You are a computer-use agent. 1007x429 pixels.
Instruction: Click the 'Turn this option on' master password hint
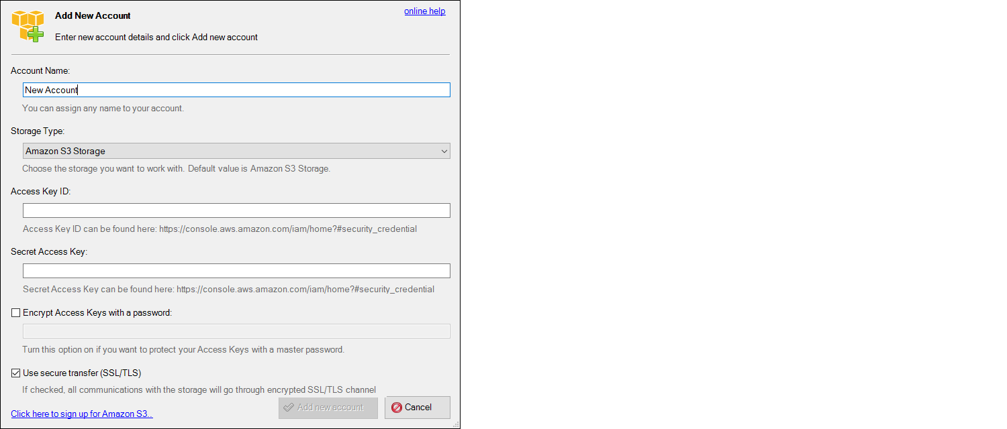coord(183,350)
